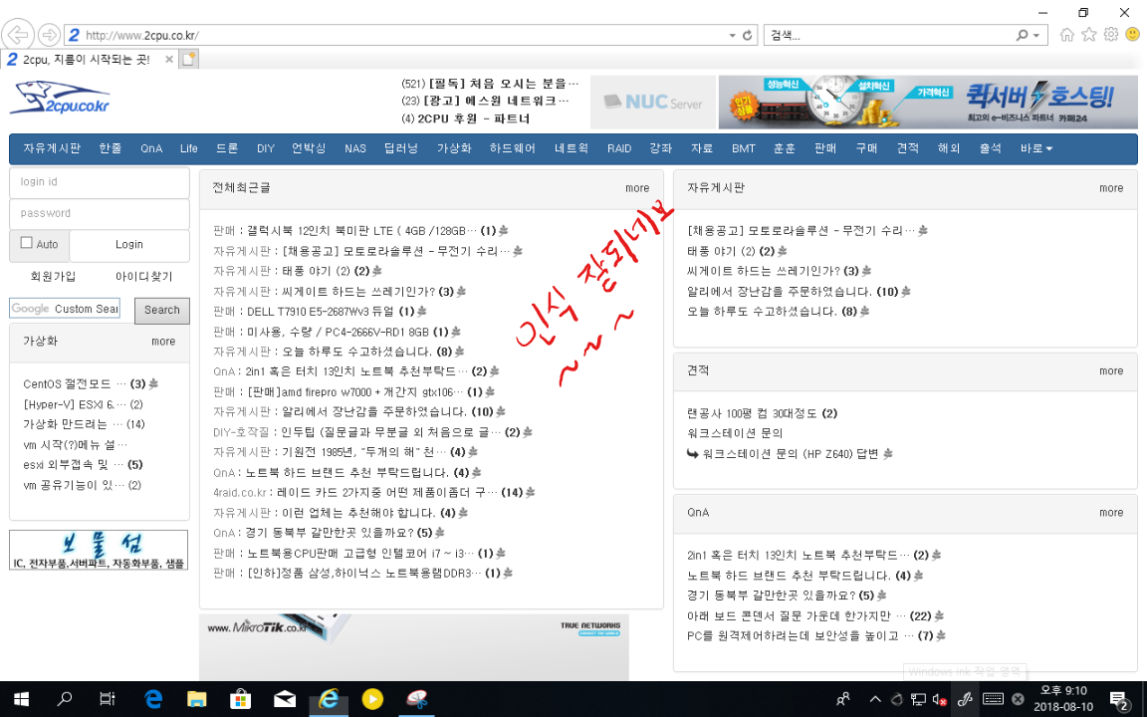Viewport: 1147px width, 717px height.
Task: Click the password field
Action: 100,214
